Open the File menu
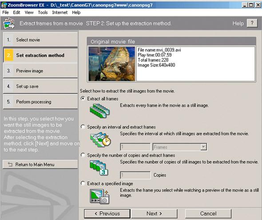Viewport: 262px width, 220px height. point(5,12)
